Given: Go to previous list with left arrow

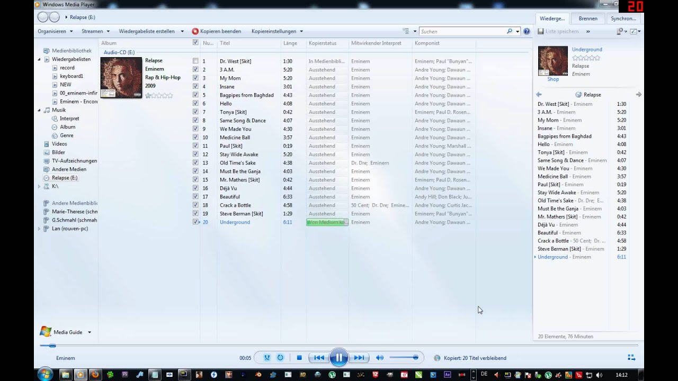Looking at the screenshot, I should tap(539, 95).
